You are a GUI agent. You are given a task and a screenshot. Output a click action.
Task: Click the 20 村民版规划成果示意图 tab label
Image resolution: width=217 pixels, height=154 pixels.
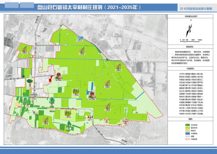point(196,9)
